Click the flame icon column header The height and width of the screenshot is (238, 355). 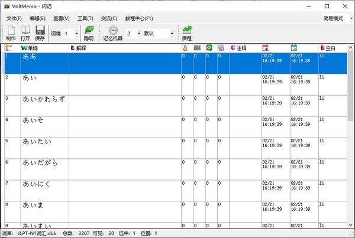(185, 48)
